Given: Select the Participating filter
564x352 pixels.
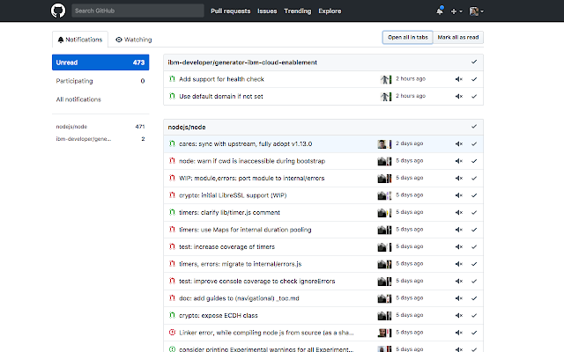Looking at the screenshot, I should point(100,81).
